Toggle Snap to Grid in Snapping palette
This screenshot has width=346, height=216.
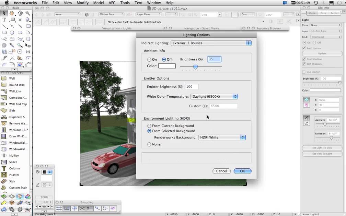coord(59,208)
